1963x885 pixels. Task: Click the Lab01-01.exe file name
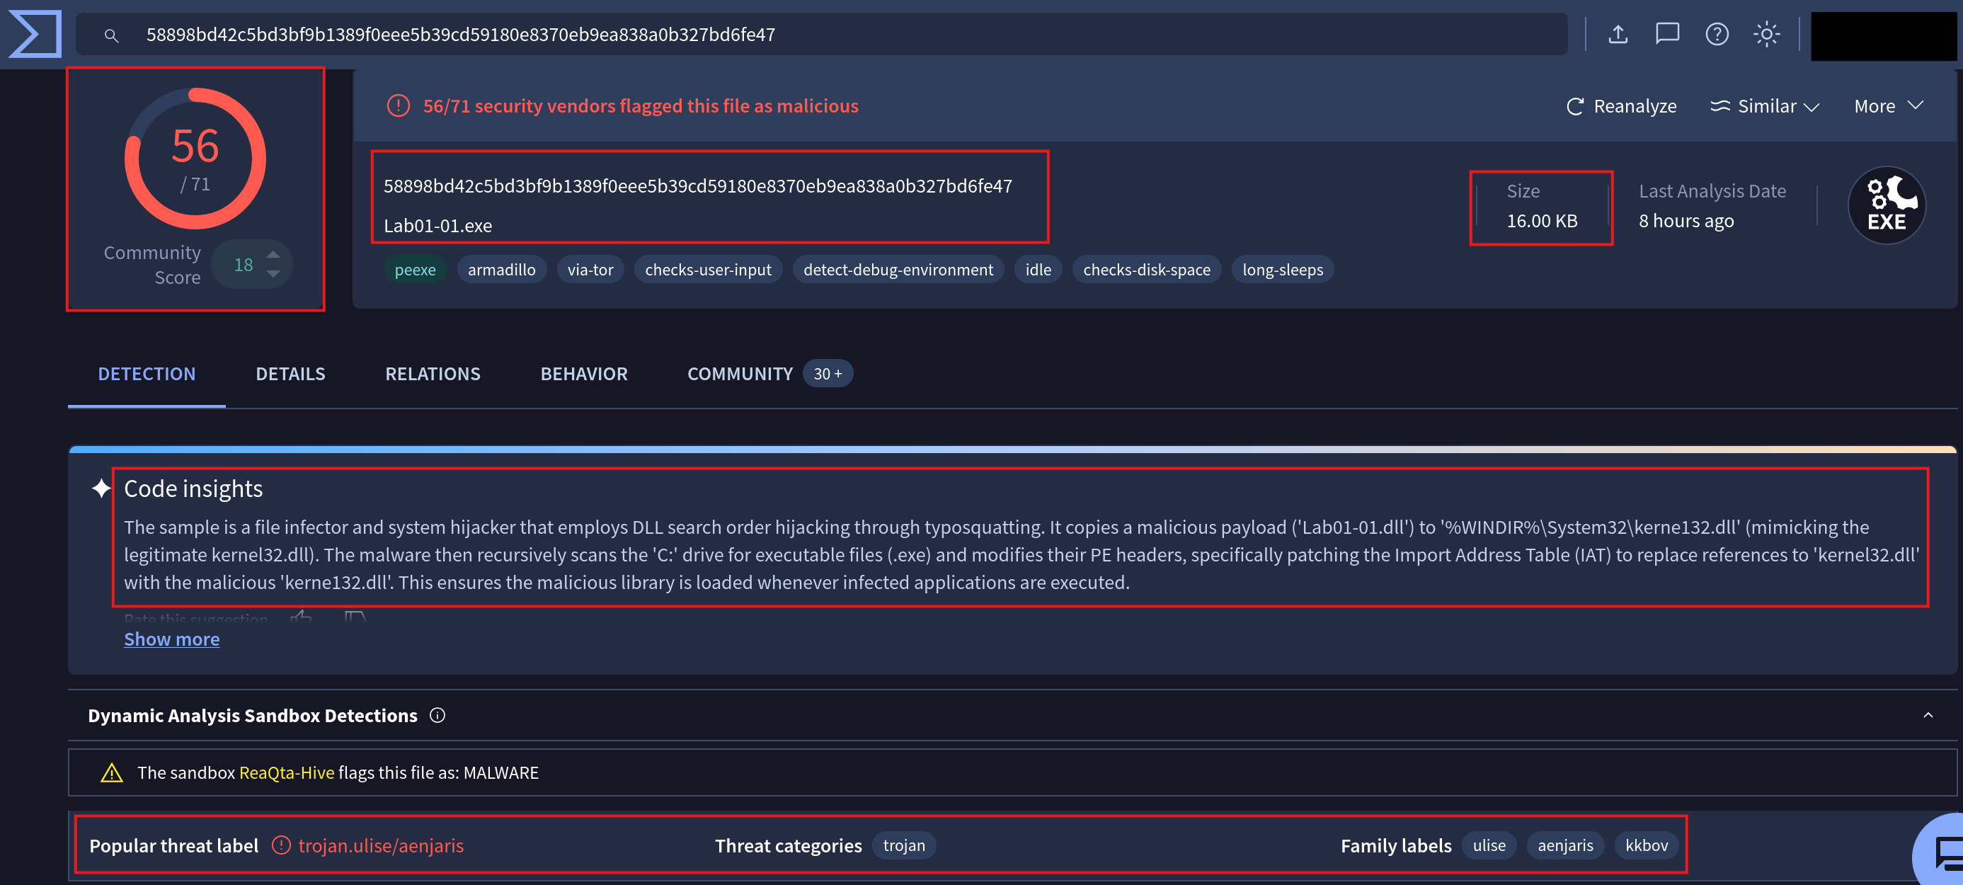click(x=437, y=226)
